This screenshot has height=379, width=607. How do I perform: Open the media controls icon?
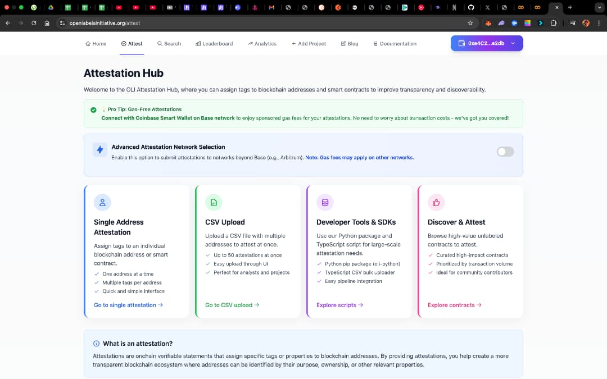[x=573, y=23]
